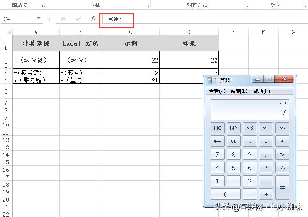Image resolution: width=308 pixels, height=217 pixels.
Task: Click the MR button on Calculator
Action: point(233,128)
